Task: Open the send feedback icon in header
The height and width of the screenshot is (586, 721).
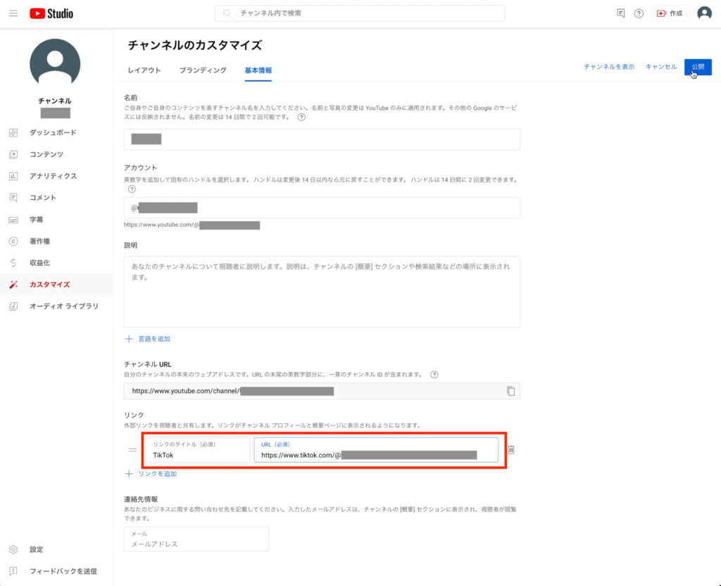Action: click(620, 13)
